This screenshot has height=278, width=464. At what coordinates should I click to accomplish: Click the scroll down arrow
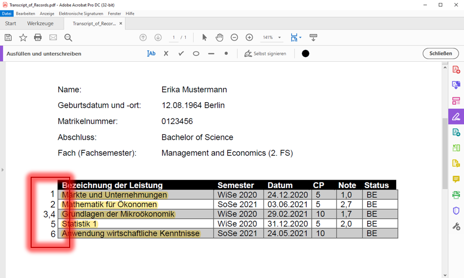coord(445,275)
